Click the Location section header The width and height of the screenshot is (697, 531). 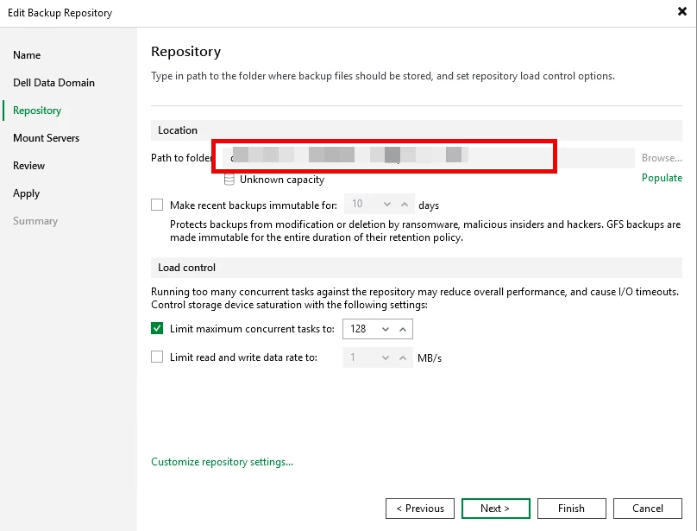tap(417, 130)
